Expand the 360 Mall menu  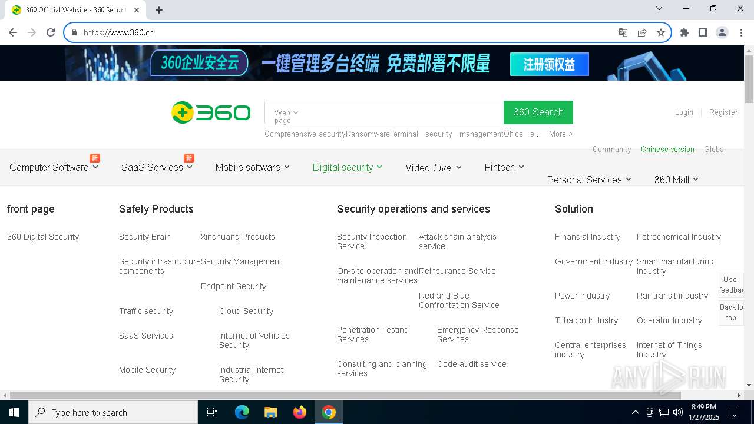click(x=676, y=180)
